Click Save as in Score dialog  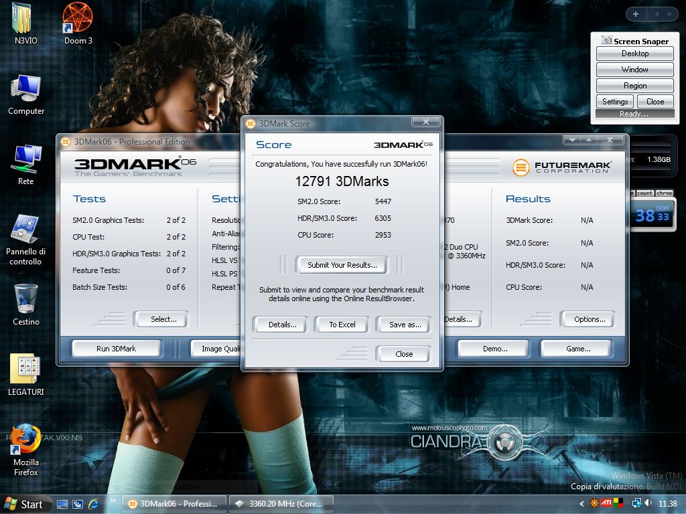pyautogui.click(x=405, y=325)
